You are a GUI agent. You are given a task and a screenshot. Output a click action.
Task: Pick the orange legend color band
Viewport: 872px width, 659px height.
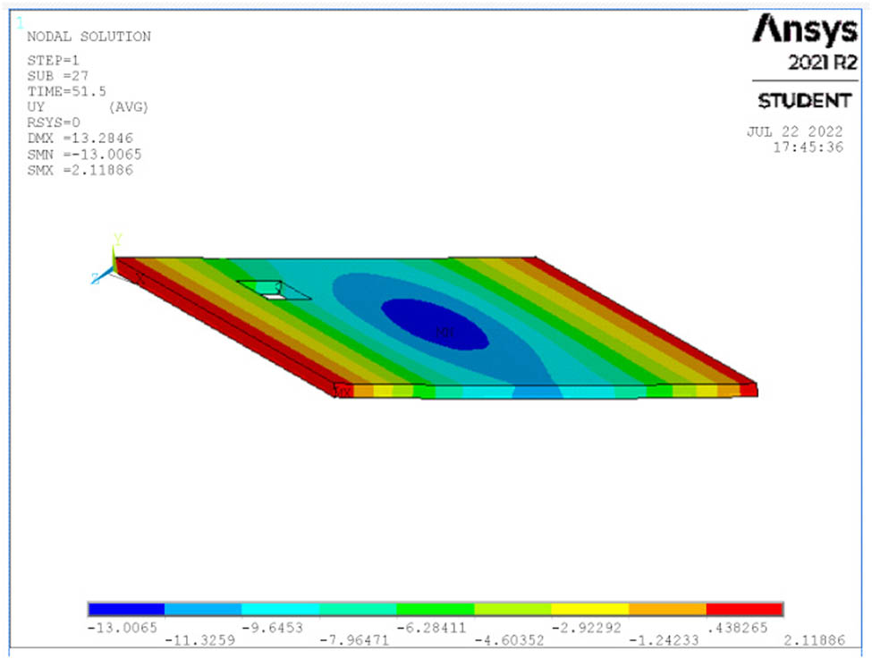667,610
